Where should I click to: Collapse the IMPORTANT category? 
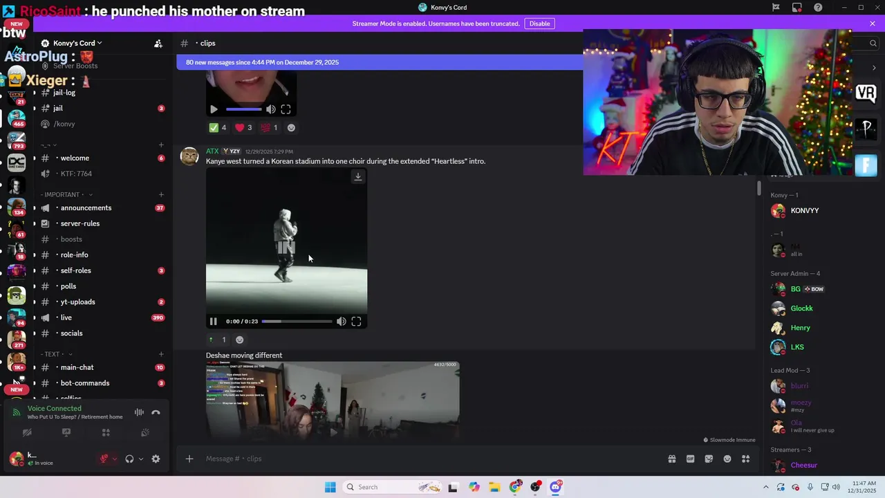pyautogui.click(x=66, y=195)
